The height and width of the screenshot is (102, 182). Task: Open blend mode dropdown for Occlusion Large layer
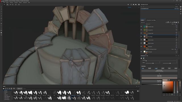point(176,26)
